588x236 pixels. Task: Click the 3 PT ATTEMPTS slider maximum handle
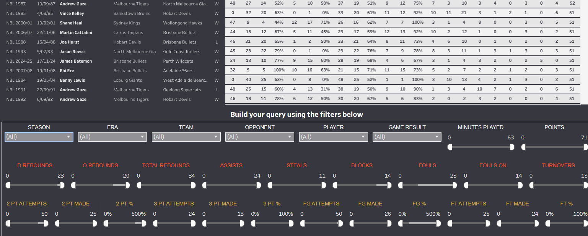(x=193, y=223)
